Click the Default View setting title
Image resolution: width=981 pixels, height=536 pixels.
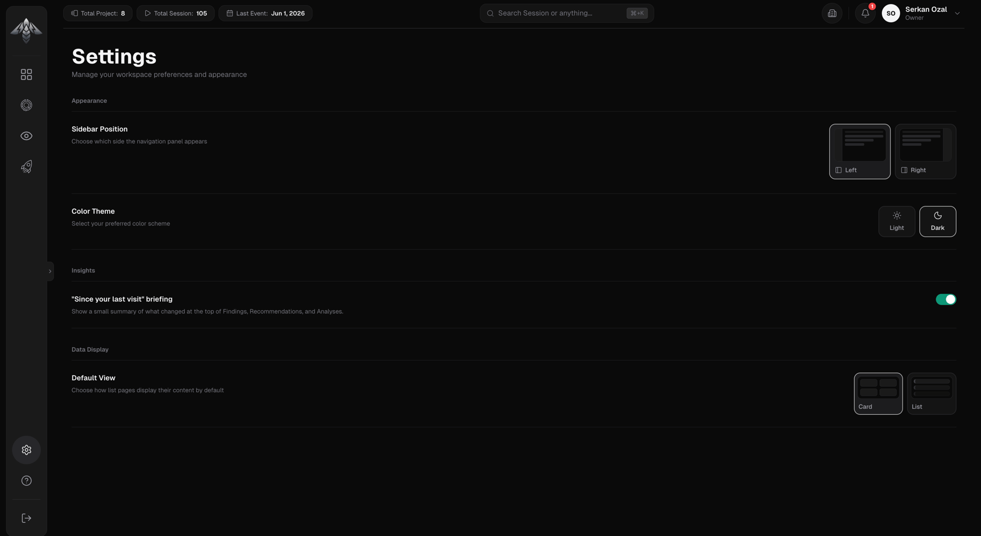(93, 378)
